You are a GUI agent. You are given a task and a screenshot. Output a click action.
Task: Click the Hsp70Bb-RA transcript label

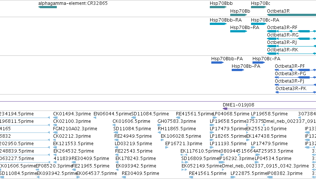245,28
